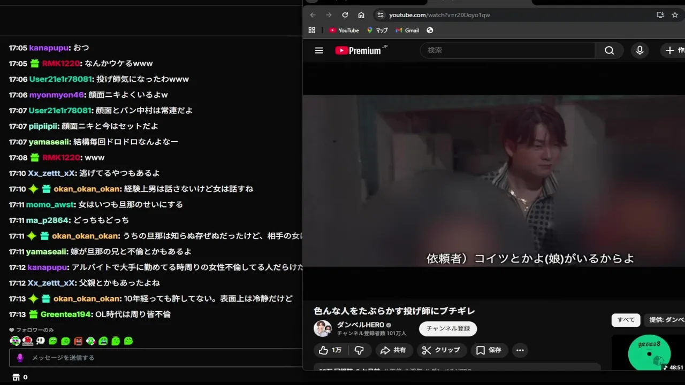The image size is (685, 385).
Task: Click message text 父親とかもあったよね
Action: [119, 283]
